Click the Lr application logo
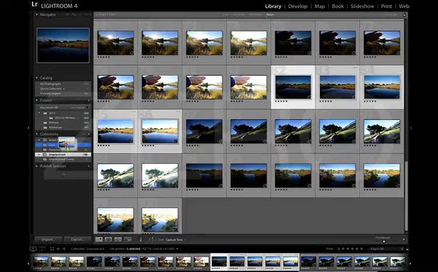438x272 pixels. tap(34, 5)
